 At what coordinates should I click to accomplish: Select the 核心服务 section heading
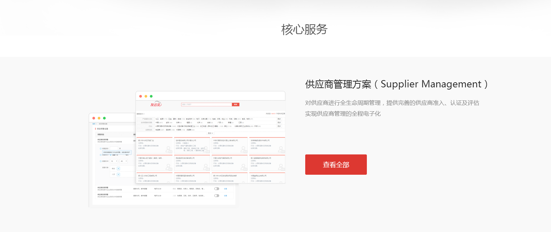pos(304,29)
